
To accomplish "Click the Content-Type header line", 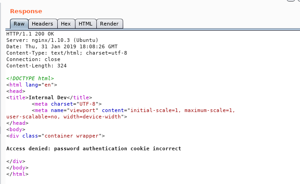I will 66,53.
